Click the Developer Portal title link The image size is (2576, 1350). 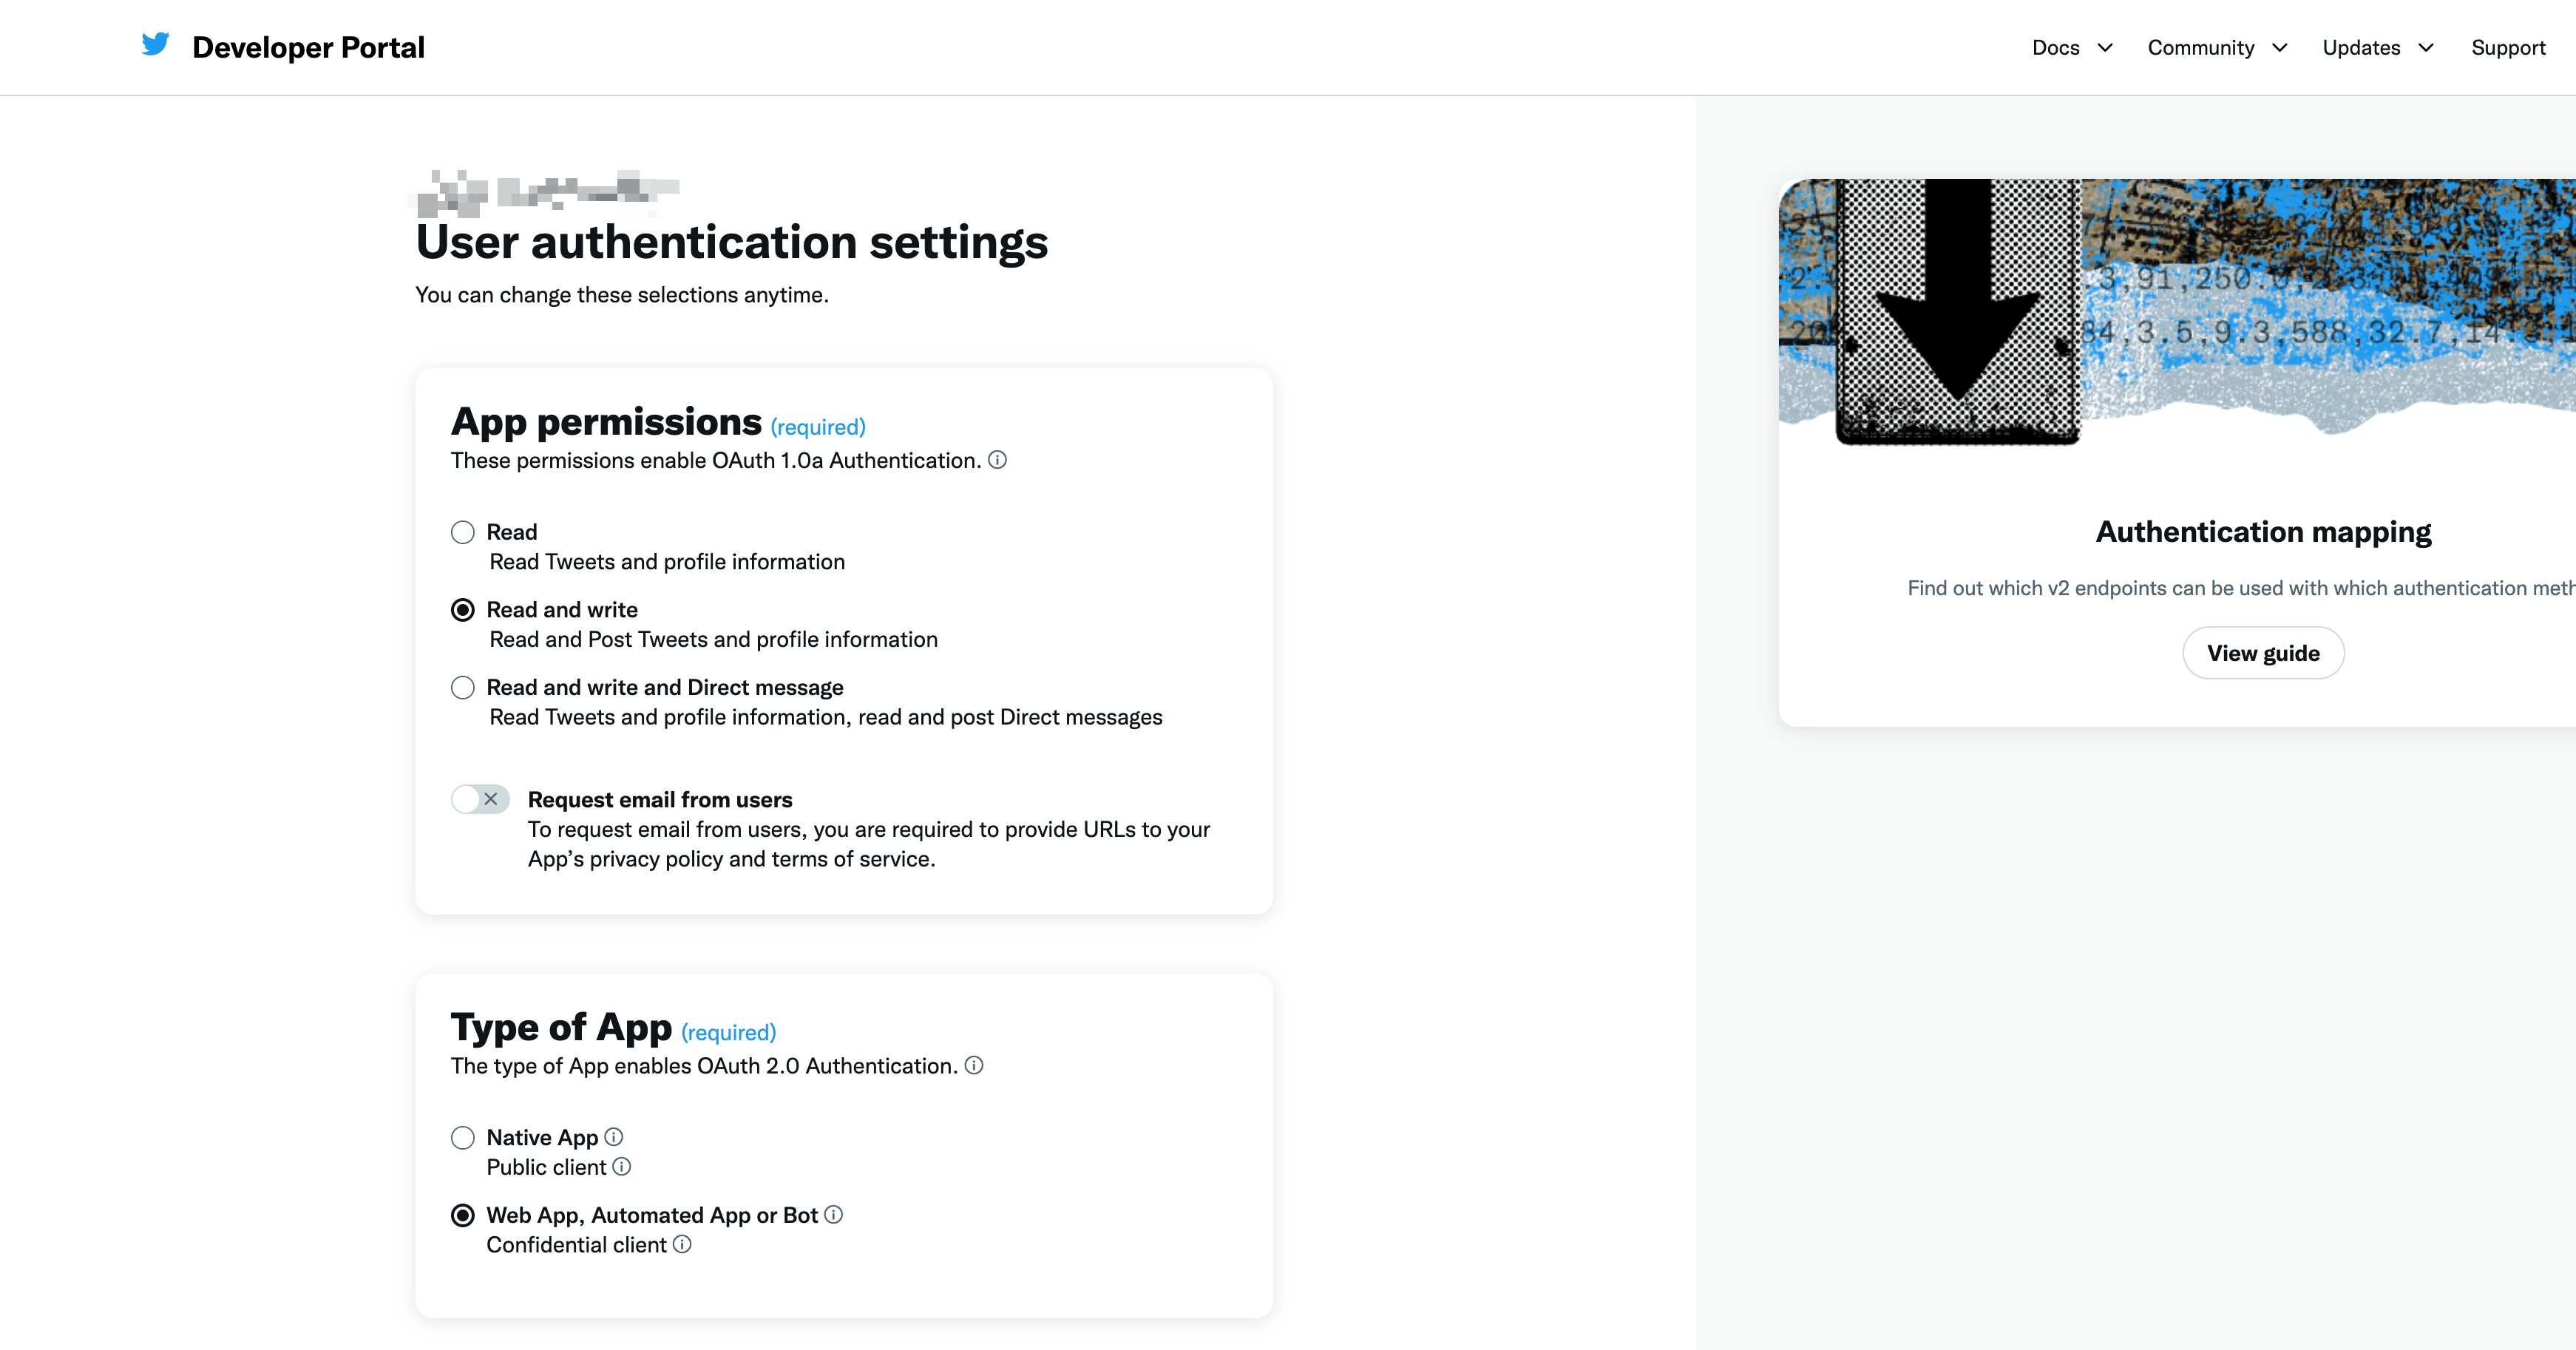308,47
